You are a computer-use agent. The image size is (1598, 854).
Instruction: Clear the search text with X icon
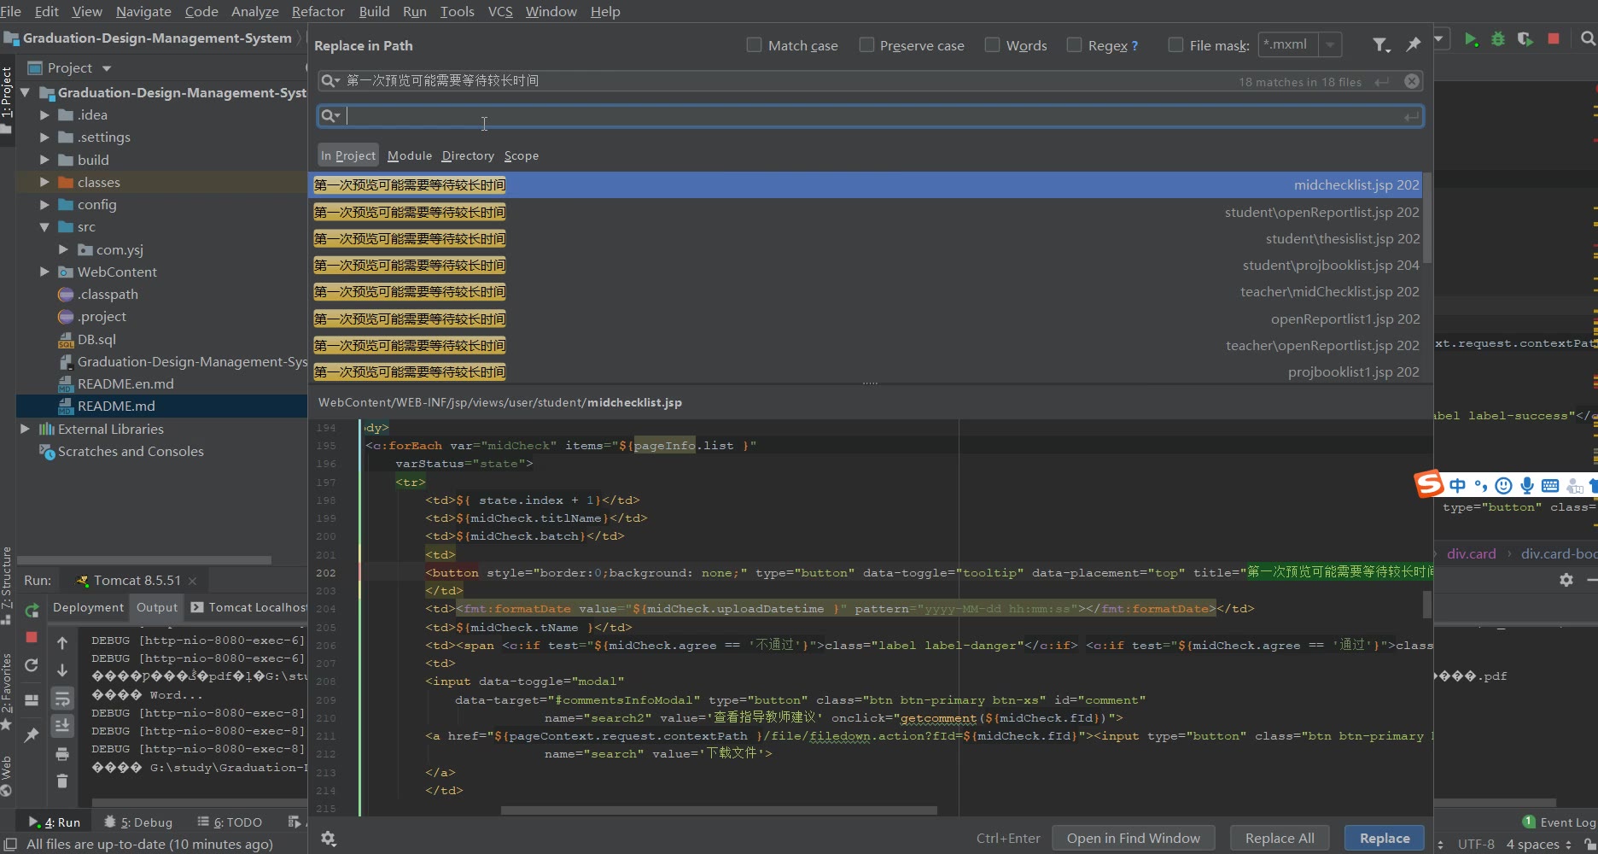coord(1412,81)
